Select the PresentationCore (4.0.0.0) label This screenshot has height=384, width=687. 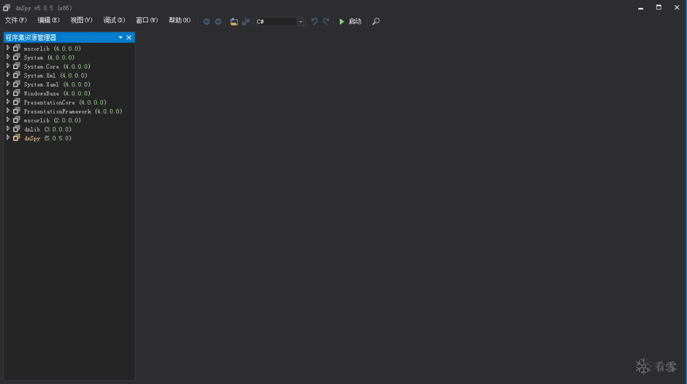click(x=65, y=102)
